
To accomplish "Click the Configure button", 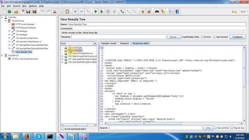I will tap(237, 37).
